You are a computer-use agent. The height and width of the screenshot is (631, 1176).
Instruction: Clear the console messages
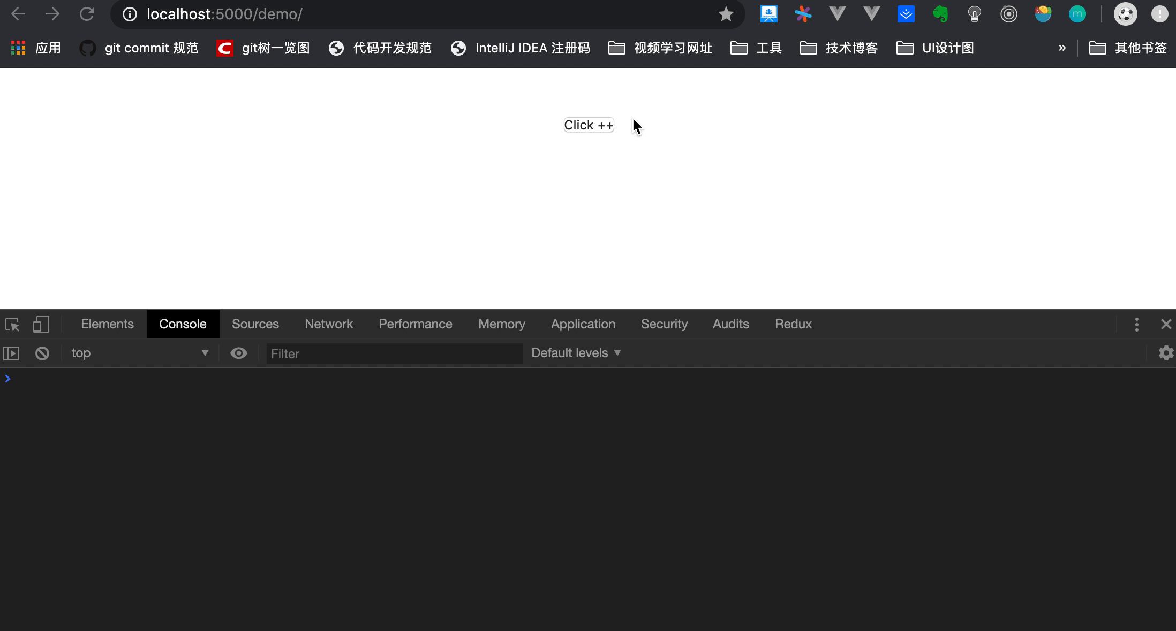click(42, 353)
